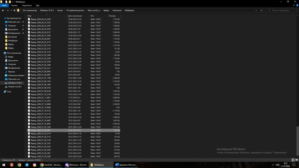Open the red P app on taskbar
The width and height of the screenshot is (299, 168).
12,165
